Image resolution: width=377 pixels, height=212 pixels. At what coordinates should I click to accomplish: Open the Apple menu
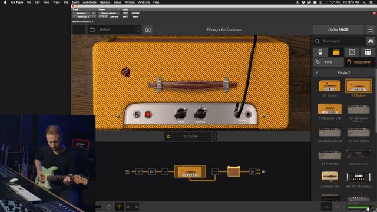5,2
